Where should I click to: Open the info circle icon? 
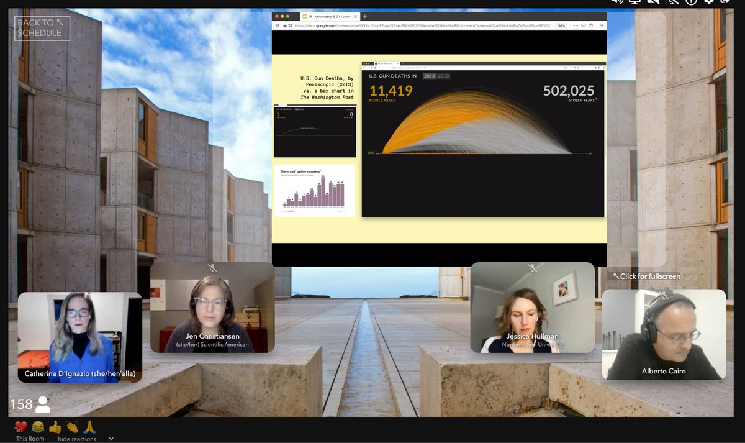691,2
